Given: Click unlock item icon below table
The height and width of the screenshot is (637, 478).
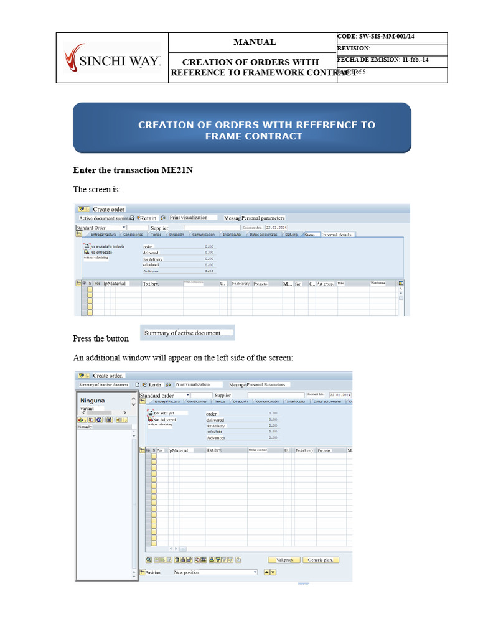Looking at the screenshot, I should [189, 560].
